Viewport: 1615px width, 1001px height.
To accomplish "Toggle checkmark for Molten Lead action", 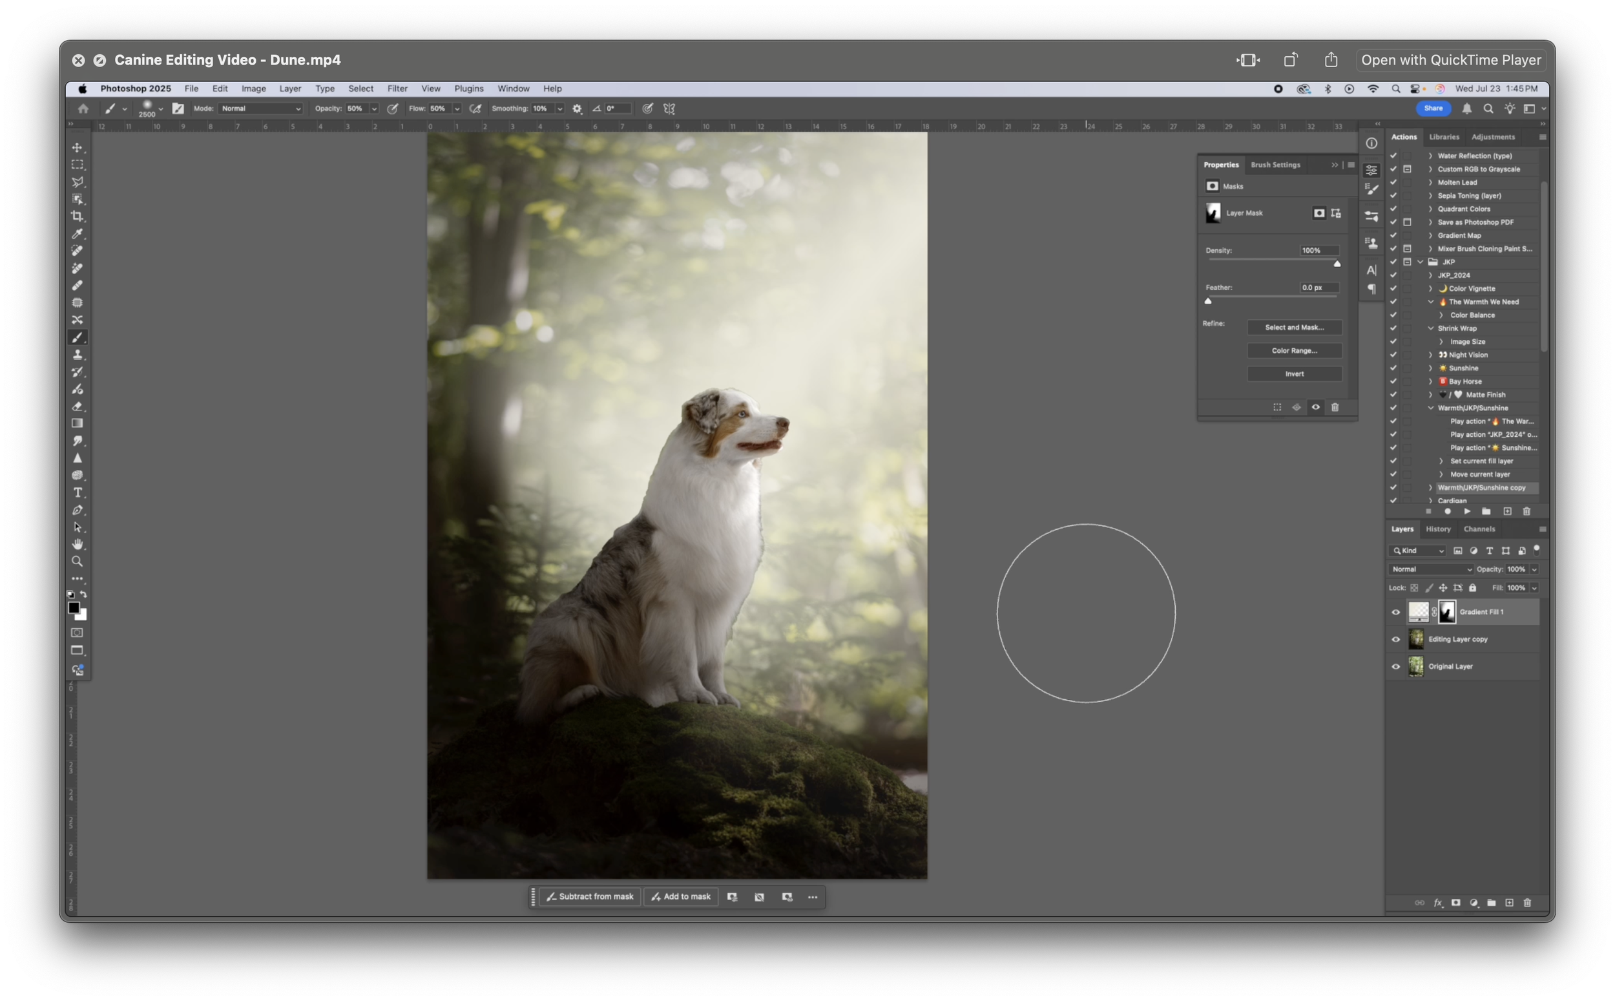I will pos(1393,182).
